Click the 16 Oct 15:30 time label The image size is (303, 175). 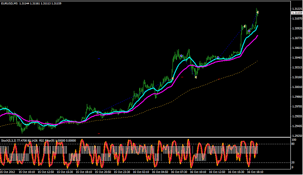(236, 172)
